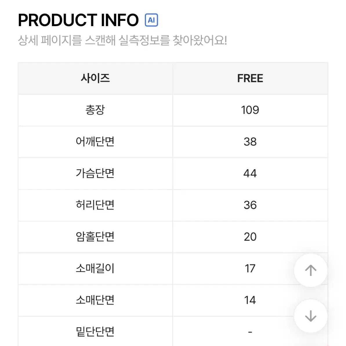Select the 밑단단면 row label
This screenshot has width=346, height=346.
pos(95,332)
